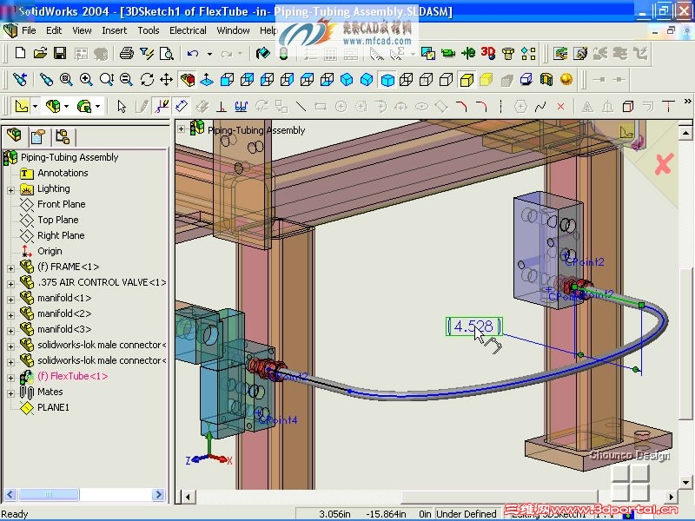Expand the Mates folder in tree
The image size is (695, 521).
(10, 392)
